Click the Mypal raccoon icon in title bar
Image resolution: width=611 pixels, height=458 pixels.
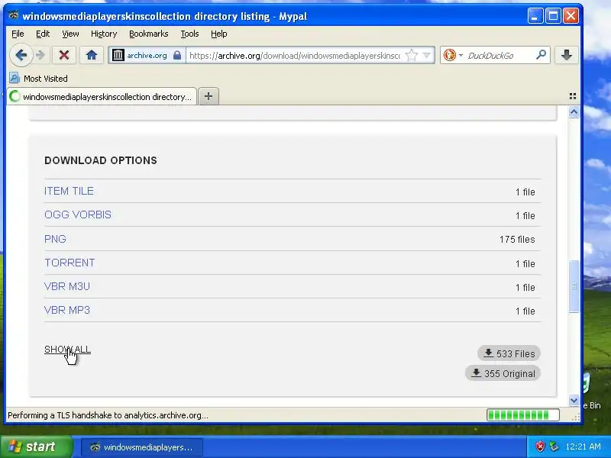[x=14, y=15]
